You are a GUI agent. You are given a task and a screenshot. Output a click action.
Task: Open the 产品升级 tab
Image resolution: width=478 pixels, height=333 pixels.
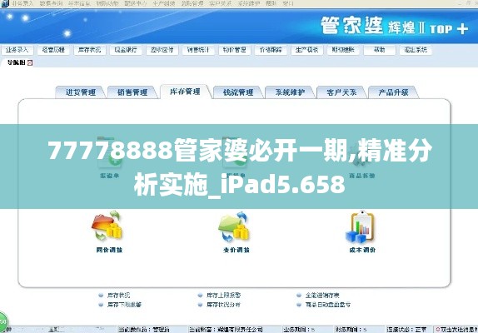click(393, 92)
